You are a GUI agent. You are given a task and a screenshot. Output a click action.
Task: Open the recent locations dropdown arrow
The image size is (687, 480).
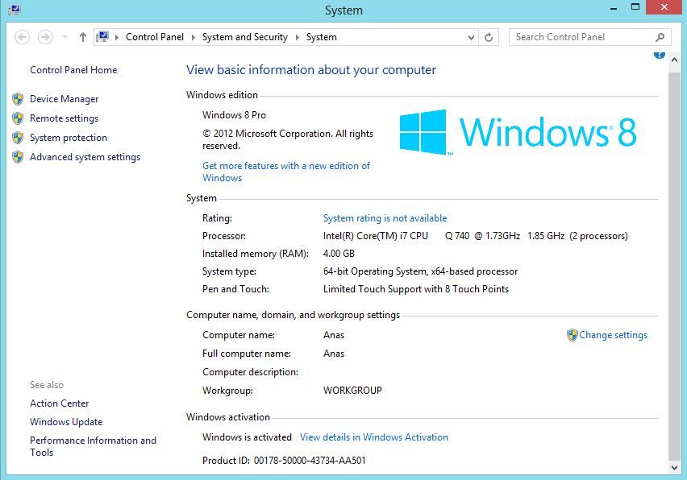[65, 37]
